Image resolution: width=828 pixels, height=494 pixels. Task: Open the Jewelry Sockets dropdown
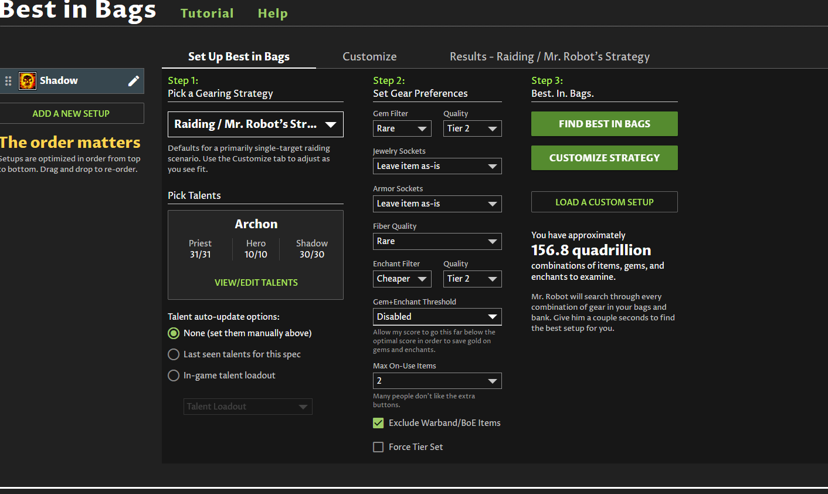[x=437, y=166]
